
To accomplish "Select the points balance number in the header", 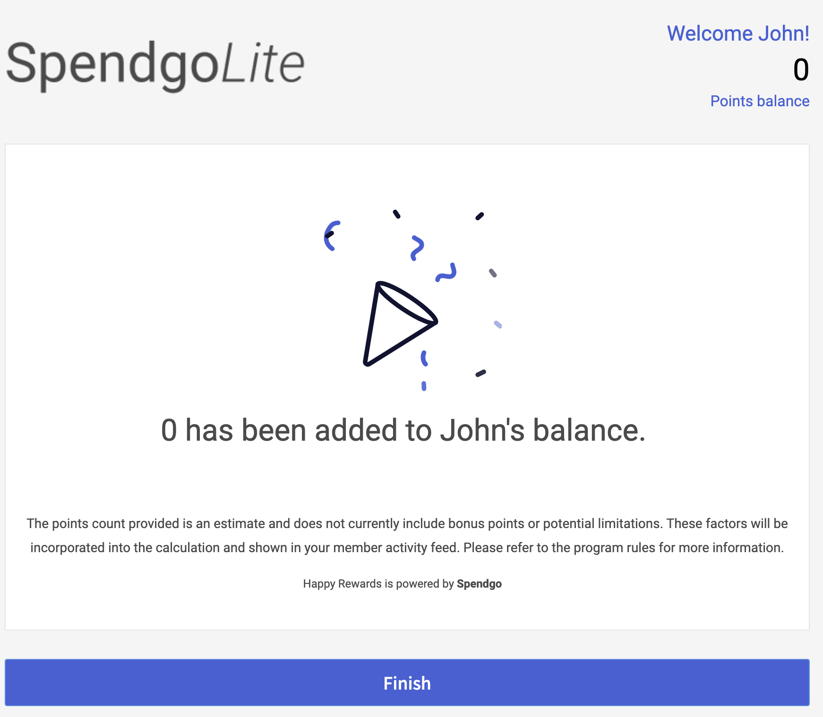I will click(800, 70).
